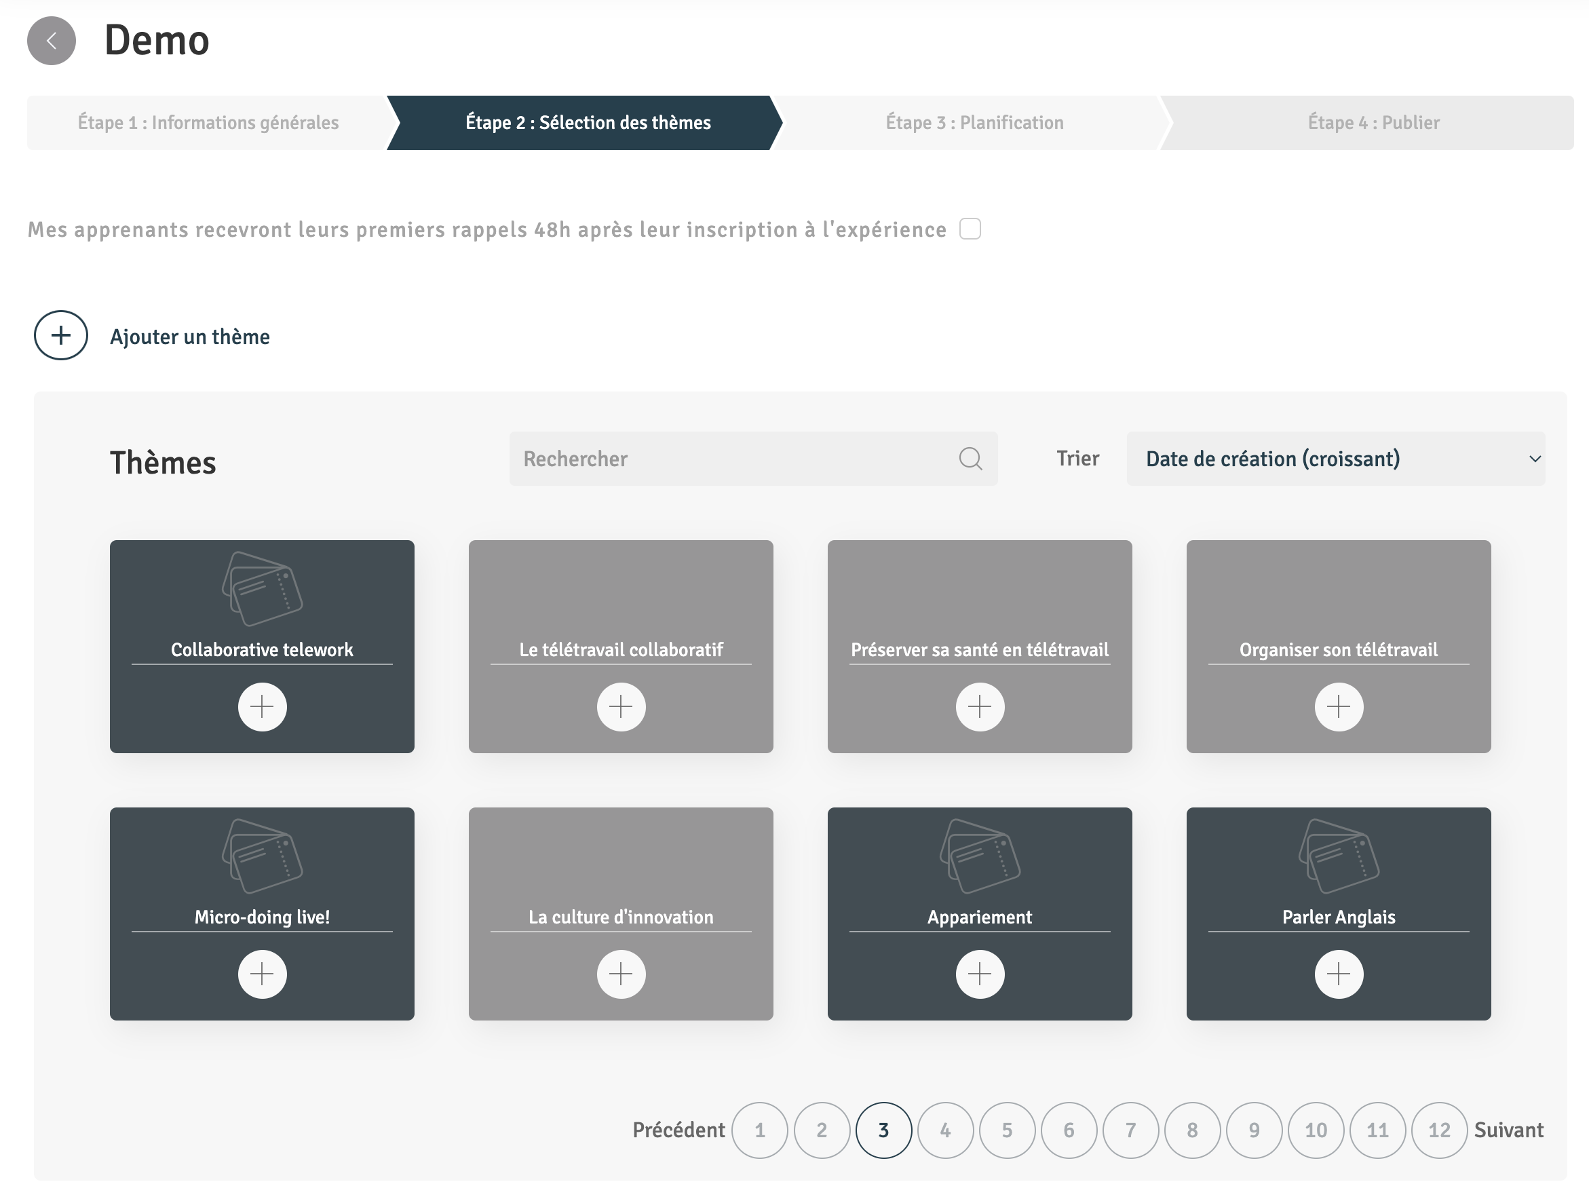Enable the 48h reminders checkbox

(970, 229)
